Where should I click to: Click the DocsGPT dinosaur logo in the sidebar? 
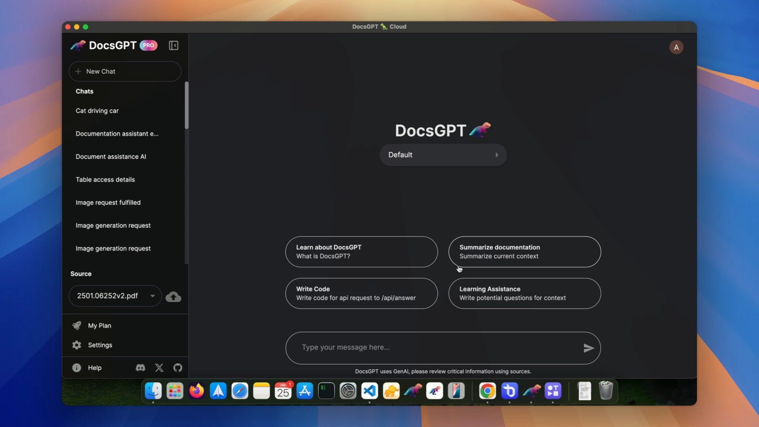[78, 45]
